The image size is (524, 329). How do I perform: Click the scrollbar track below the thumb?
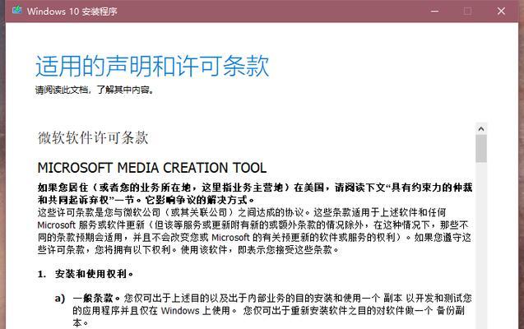(x=481, y=245)
